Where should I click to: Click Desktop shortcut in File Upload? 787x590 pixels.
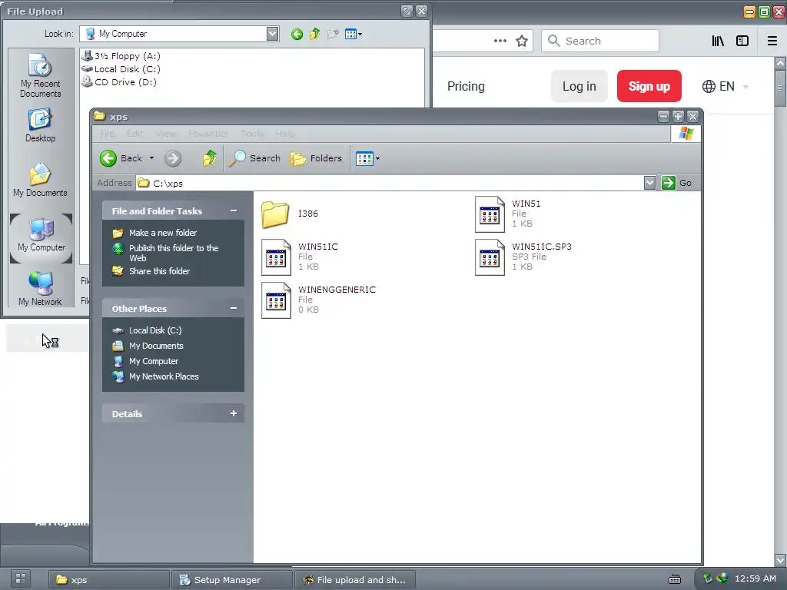click(40, 126)
